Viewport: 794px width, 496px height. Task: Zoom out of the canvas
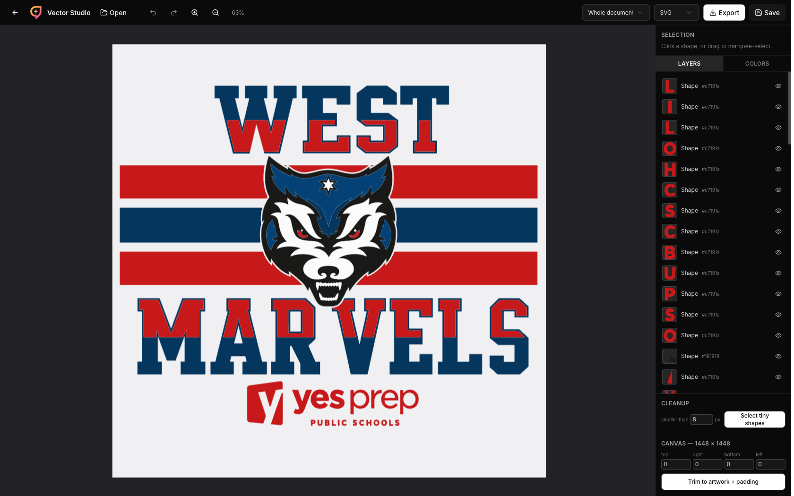(x=216, y=13)
